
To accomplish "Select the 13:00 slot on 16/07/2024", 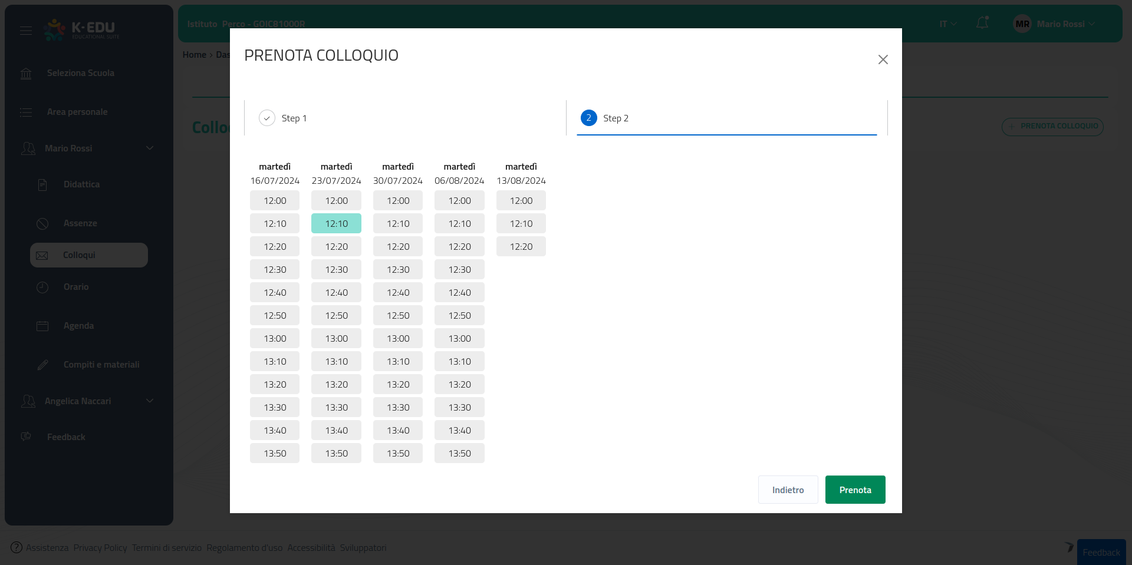I will [275, 339].
